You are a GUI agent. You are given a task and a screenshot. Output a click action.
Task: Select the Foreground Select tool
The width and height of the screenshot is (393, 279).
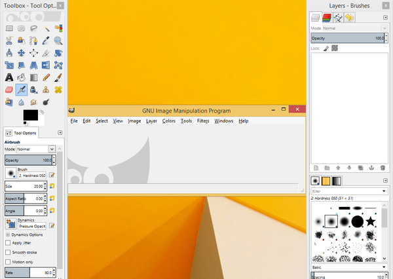[22, 41]
